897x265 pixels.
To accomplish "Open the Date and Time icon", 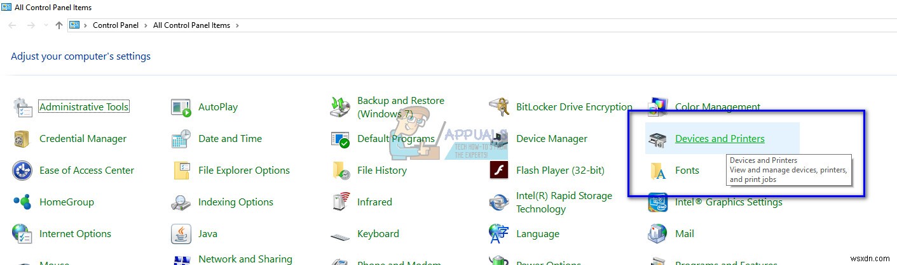I will [x=181, y=139].
